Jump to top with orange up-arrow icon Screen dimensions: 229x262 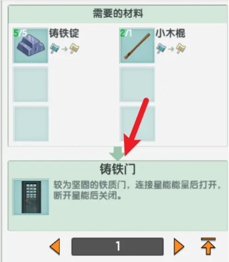(x=208, y=246)
